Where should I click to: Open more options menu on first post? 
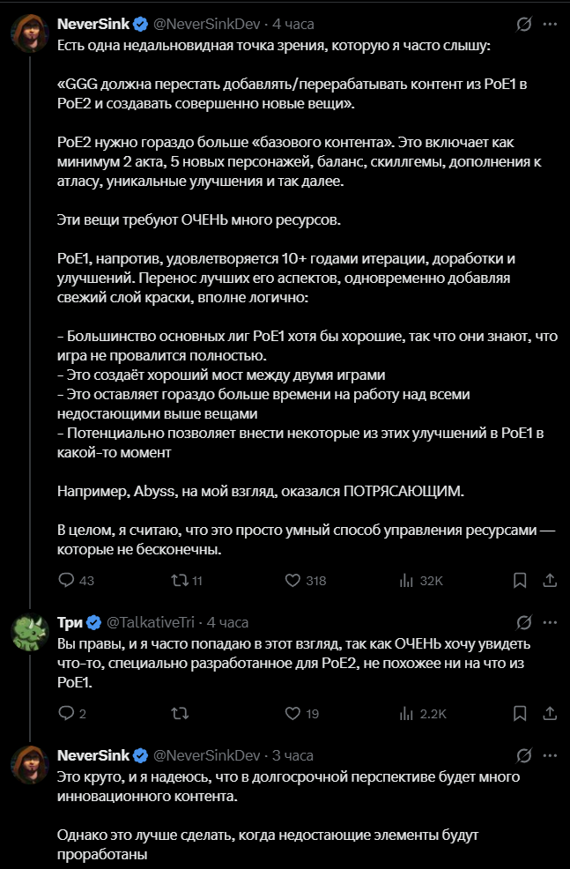click(550, 25)
